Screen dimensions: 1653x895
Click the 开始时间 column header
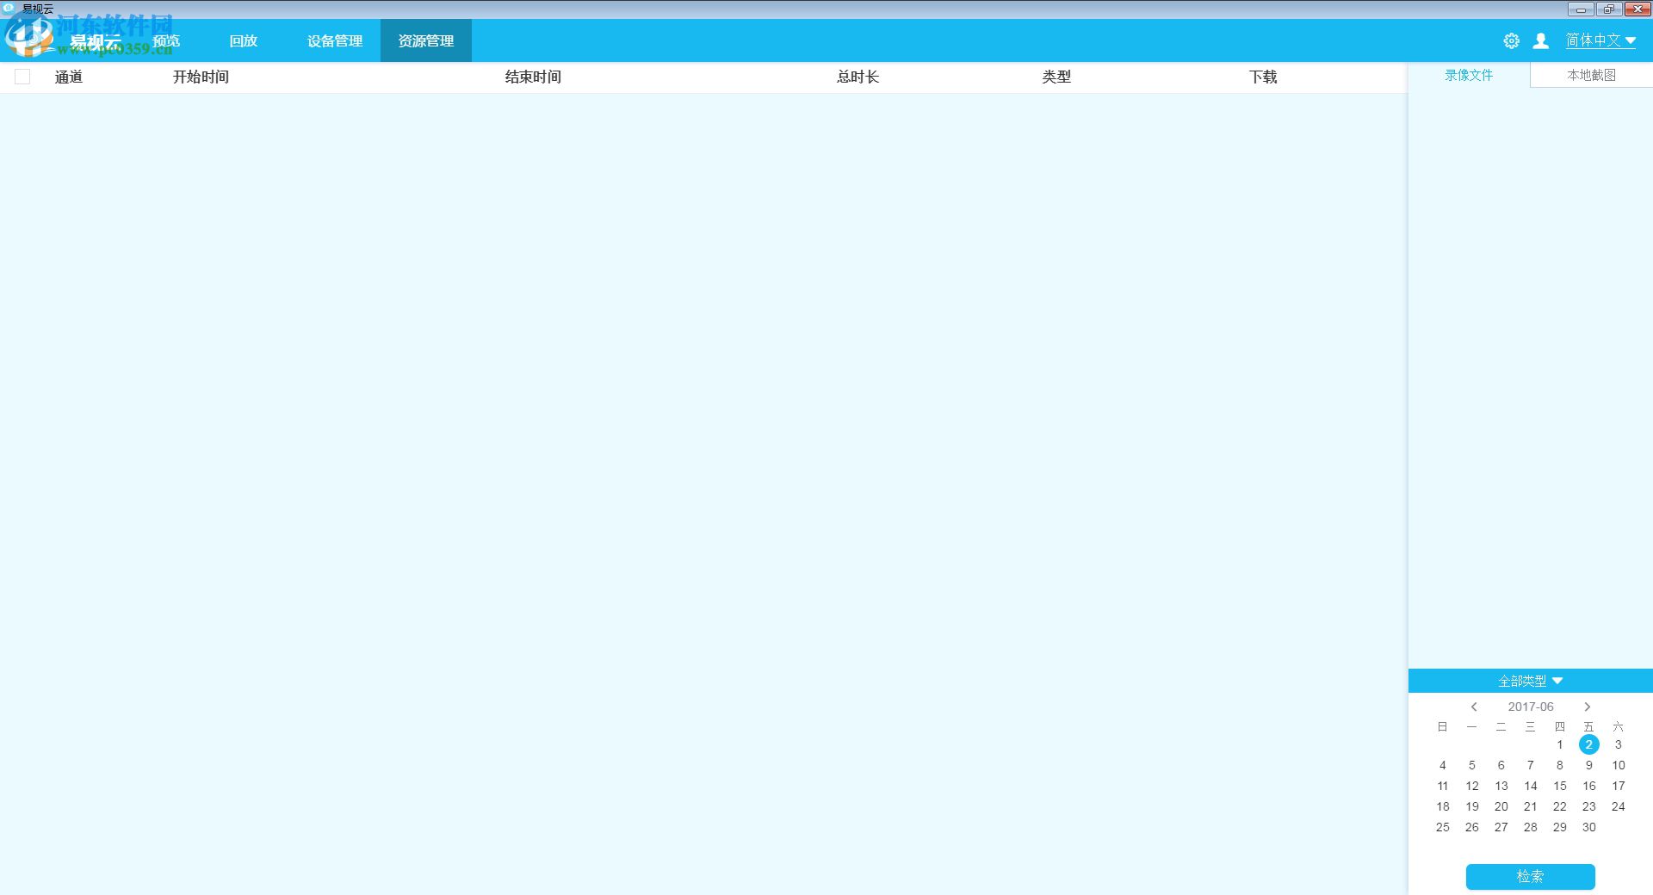pos(201,77)
